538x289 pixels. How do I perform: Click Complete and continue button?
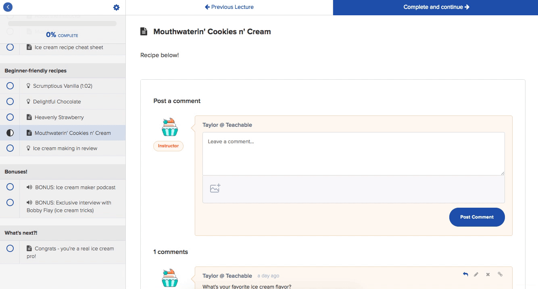(436, 7)
